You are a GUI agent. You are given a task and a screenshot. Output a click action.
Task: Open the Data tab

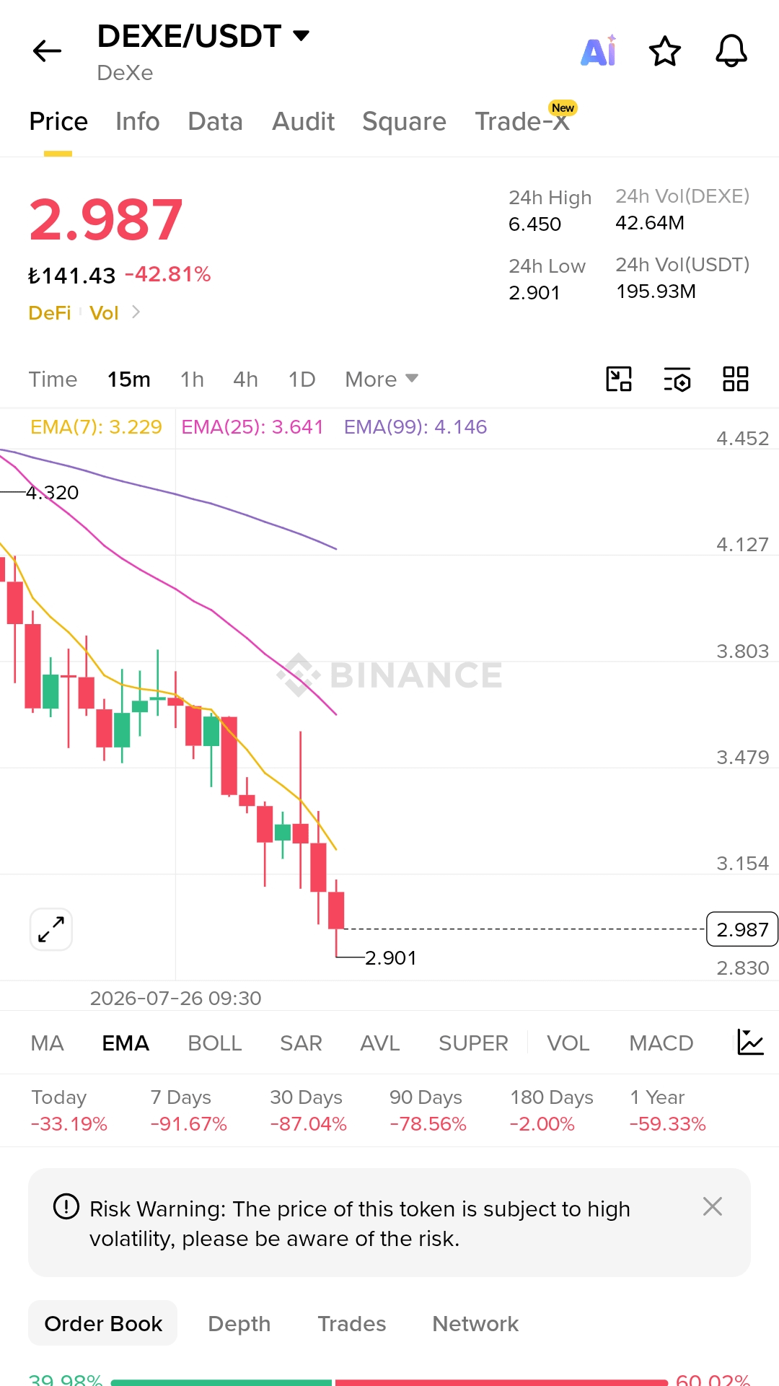(x=215, y=121)
